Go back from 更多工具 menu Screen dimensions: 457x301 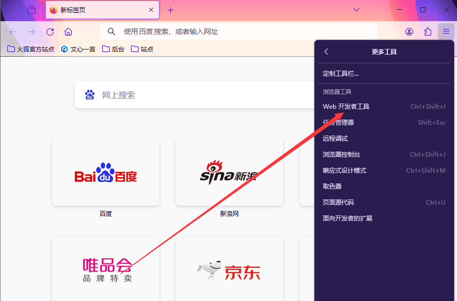(x=326, y=52)
